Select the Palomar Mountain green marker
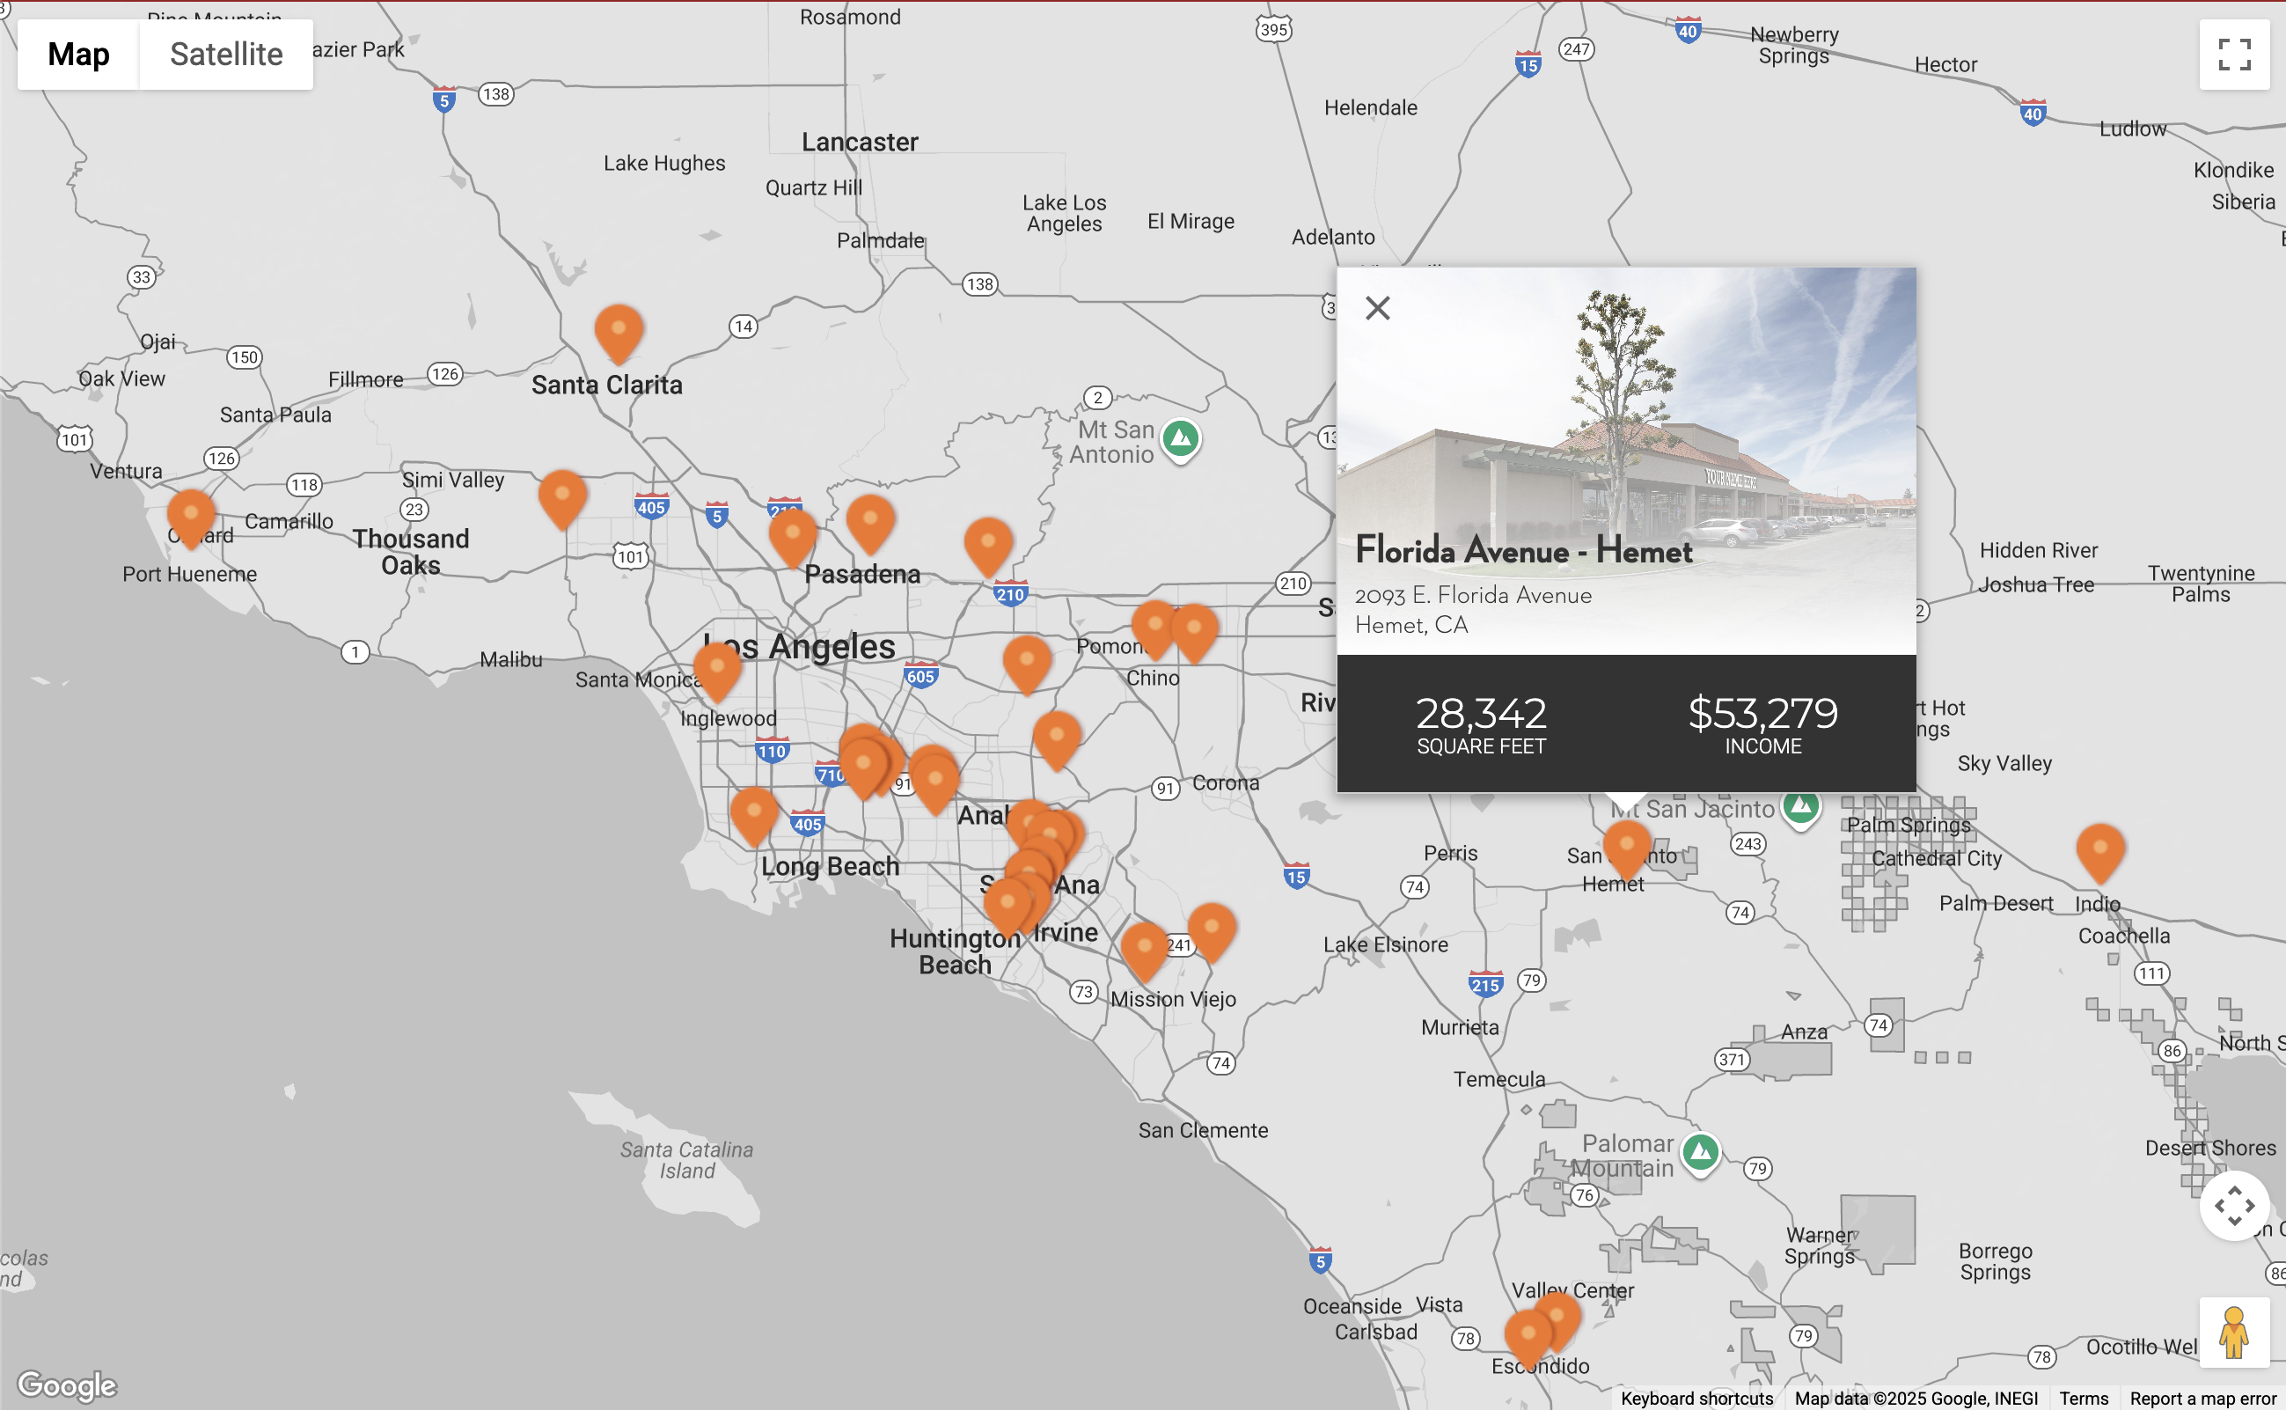The height and width of the screenshot is (1410, 2286). [x=1701, y=1153]
